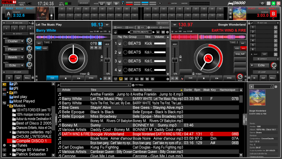Click sidebar gear icon at bottom left
The height and width of the screenshot is (159, 282).
tap(4, 145)
